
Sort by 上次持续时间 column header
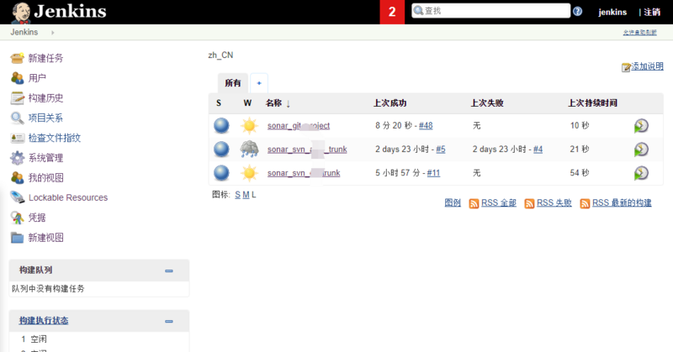[x=593, y=102]
